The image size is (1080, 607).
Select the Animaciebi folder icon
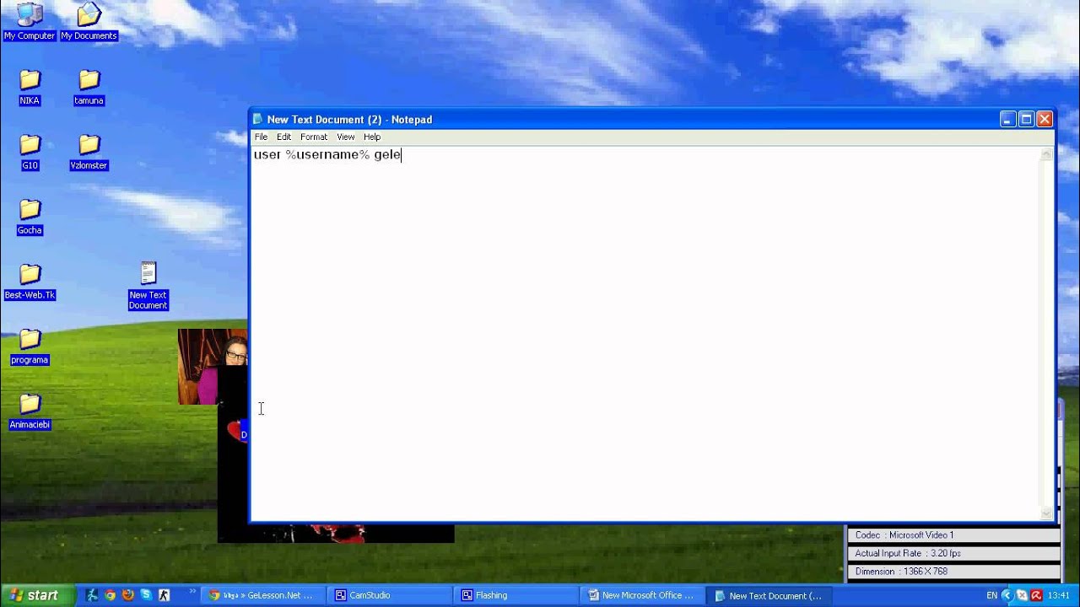click(30, 411)
